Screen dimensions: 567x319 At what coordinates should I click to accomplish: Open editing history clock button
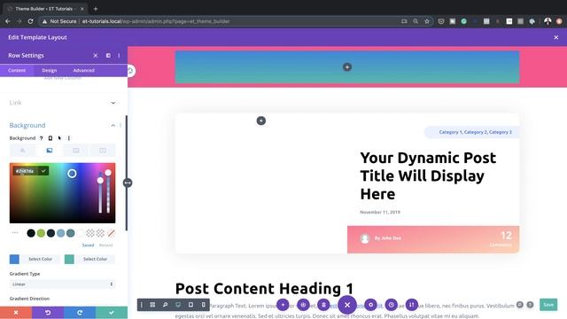tap(392, 305)
